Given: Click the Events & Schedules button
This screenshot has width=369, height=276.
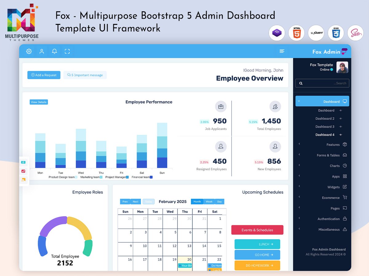Looking at the screenshot, I should (x=257, y=230).
